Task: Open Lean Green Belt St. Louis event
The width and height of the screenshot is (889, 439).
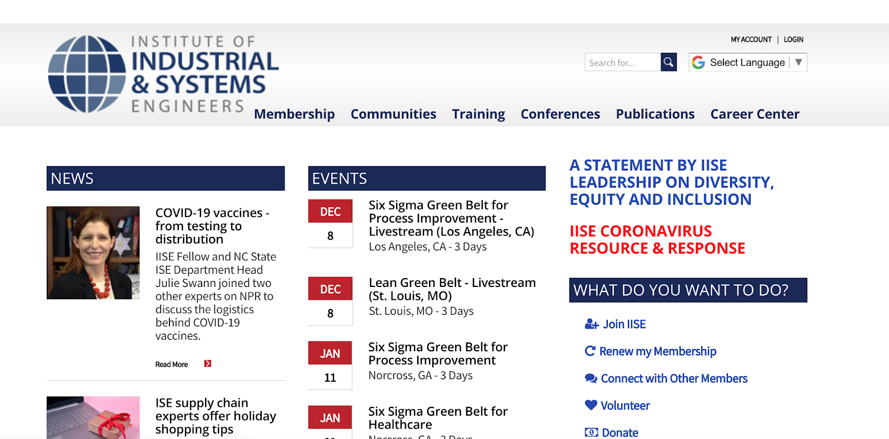Action: [x=452, y=289]
